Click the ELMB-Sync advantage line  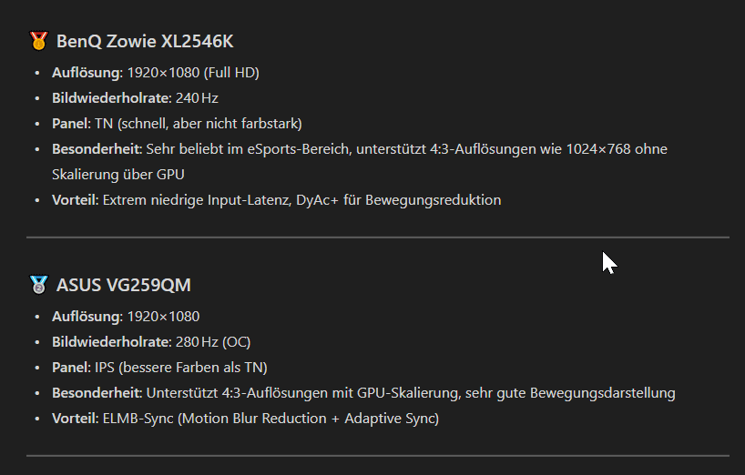245,419
